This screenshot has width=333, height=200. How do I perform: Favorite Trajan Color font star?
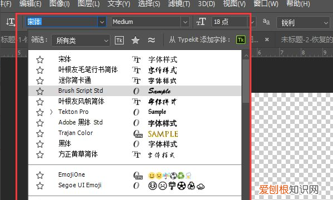coord(40,133)
